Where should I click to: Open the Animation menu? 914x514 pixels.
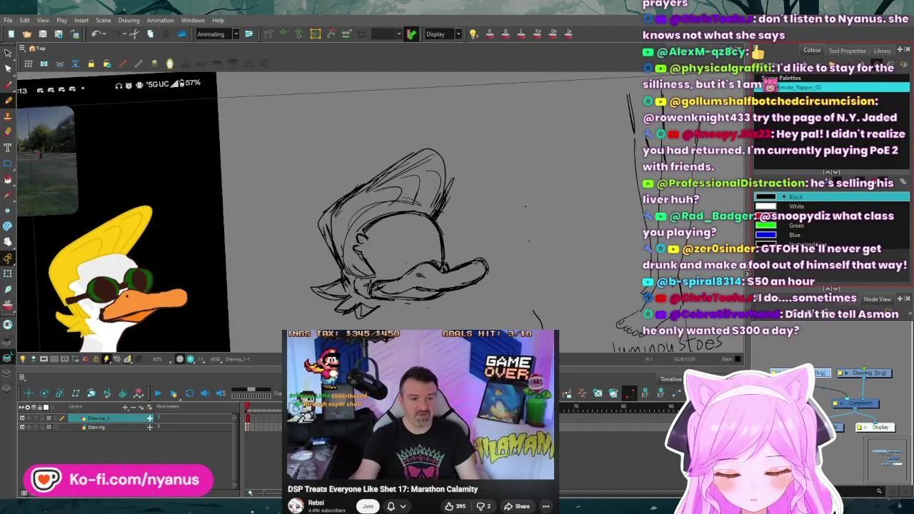pos(160,20)
